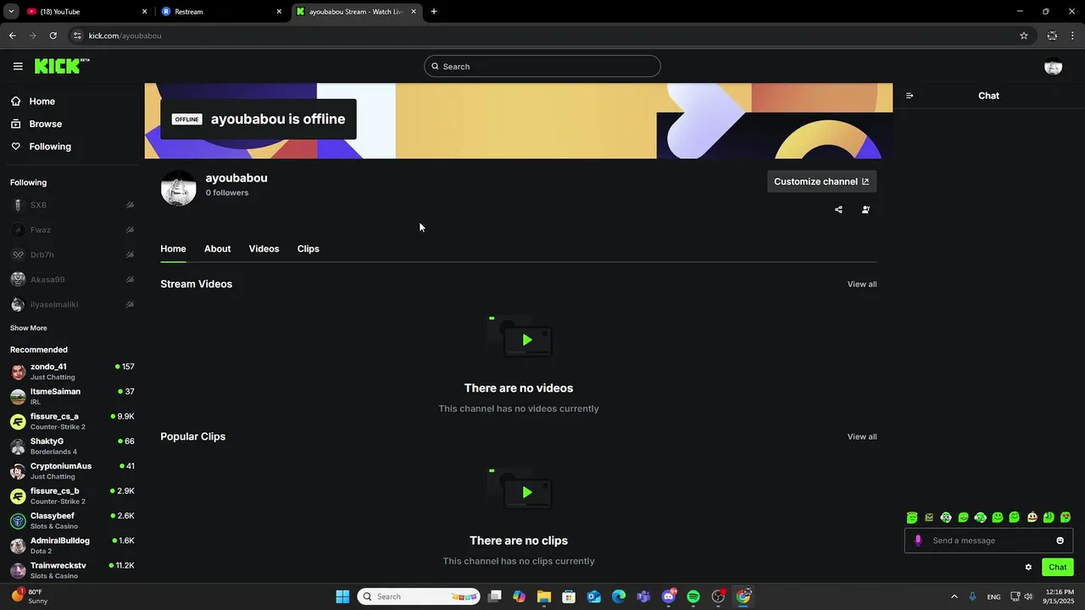Select the channel Home tab
The image size is (1085, 610).
point(173,249)
